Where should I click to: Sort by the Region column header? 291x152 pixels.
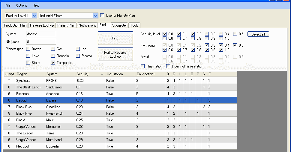pos(30,74)
